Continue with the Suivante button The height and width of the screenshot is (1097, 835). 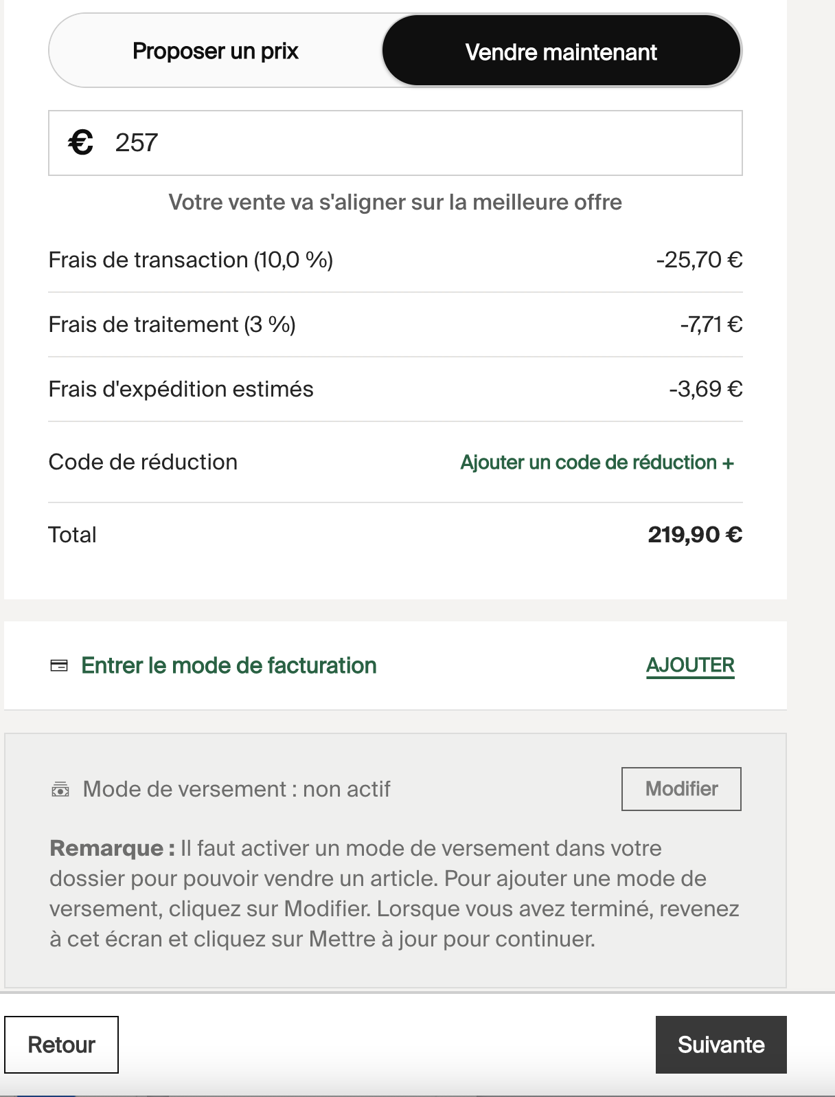(x=721, y=1045)
